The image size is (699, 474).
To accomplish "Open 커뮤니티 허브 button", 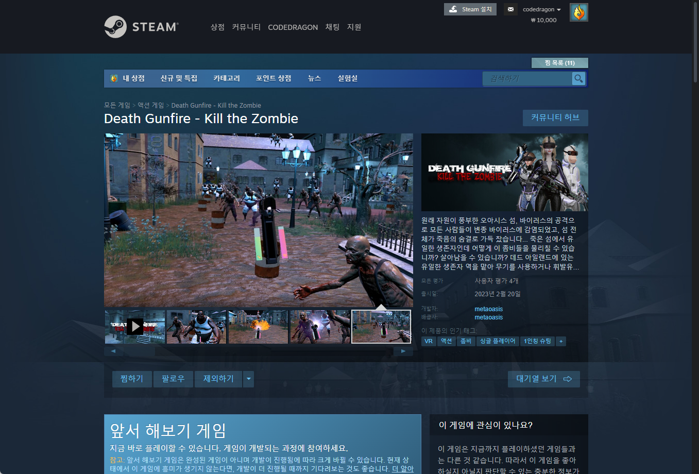I will tap(555, 117).
